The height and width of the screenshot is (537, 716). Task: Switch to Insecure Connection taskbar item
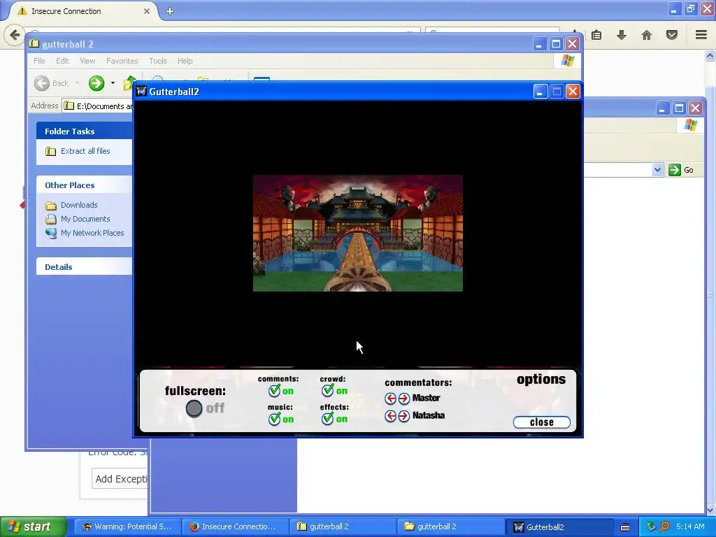click(234, 527)
